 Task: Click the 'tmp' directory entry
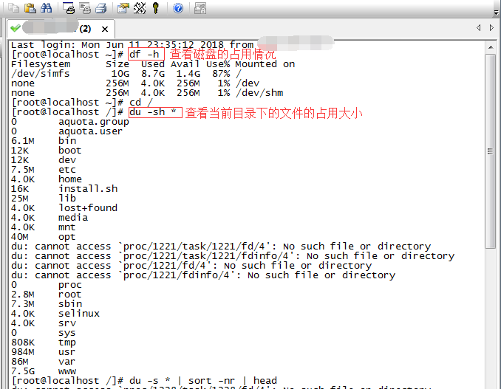click(x=67, y=342)
